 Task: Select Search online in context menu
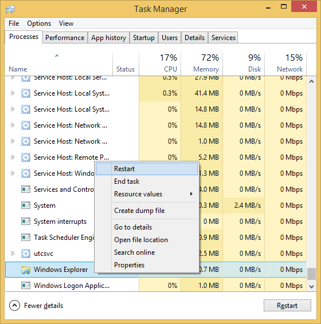(147, 252)
